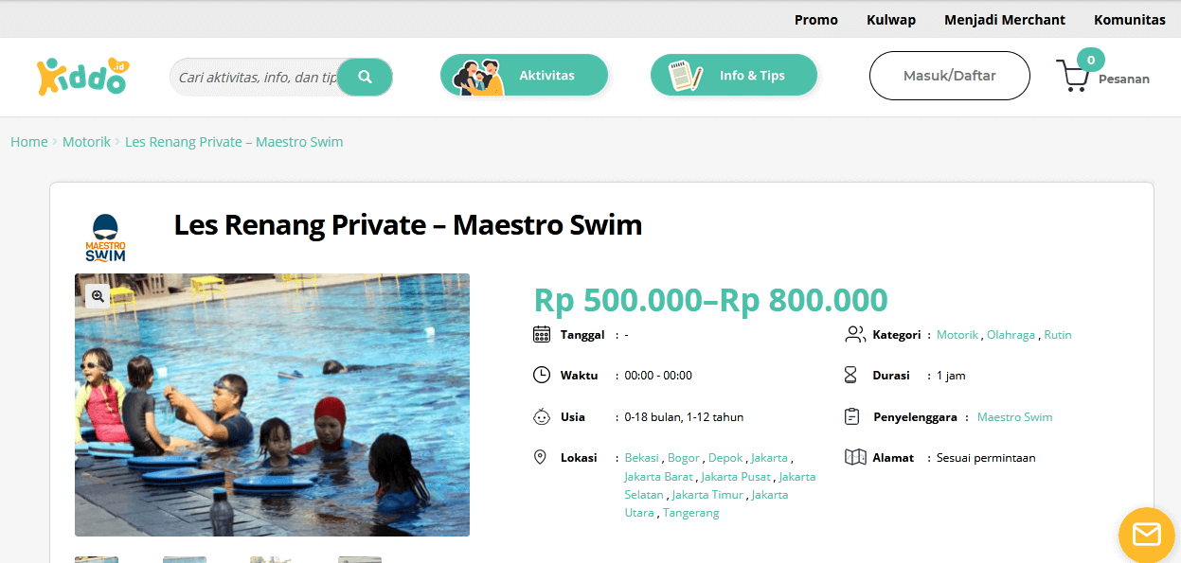This screenshot has height=563, width=1181.
Task: Follow the Maestro Swim organizer link
Action: pyautogui.click(x=1014, y=417)
